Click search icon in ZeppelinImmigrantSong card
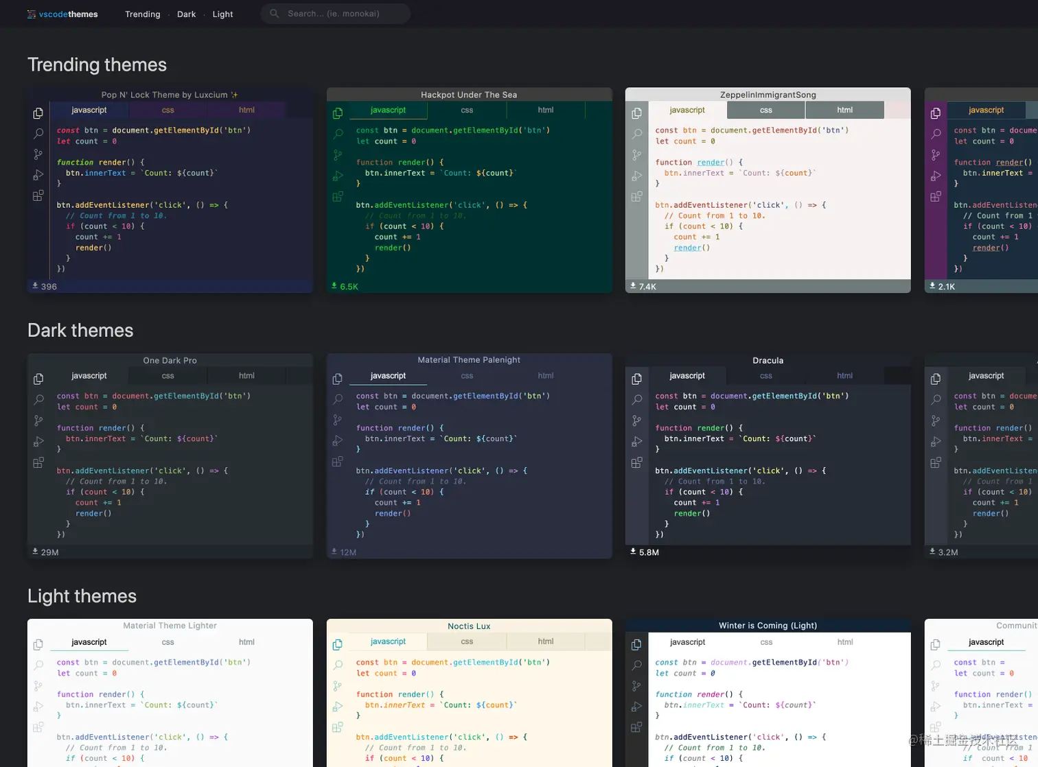1038x767 pixels. [637, 134]
